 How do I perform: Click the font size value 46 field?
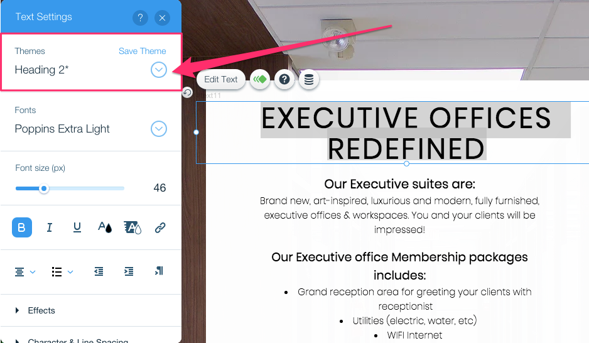[159, 188]
